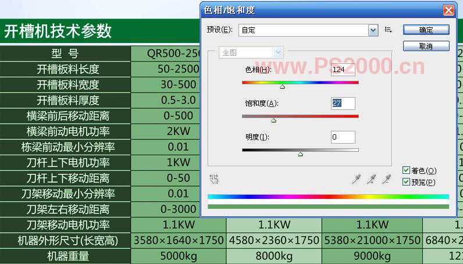Click the 3580×1640×1750 dimension cell
This screenshot has height=264, width=463.
tap(179, 240)
